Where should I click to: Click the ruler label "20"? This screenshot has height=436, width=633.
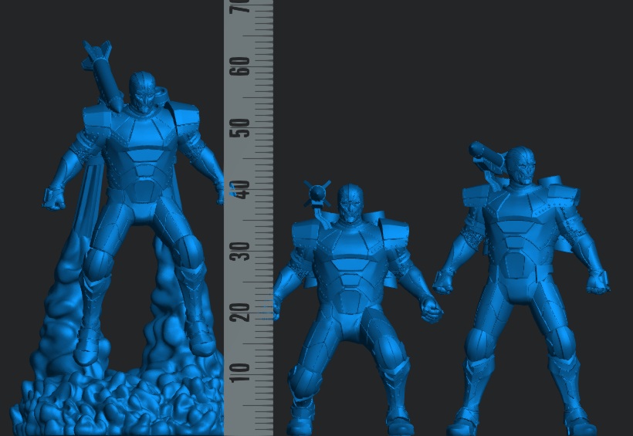click(239, 312)
